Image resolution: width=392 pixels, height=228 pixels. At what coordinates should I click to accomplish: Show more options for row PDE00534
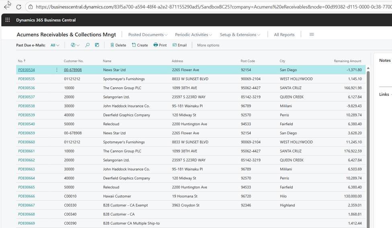click(x=57, y=70)
